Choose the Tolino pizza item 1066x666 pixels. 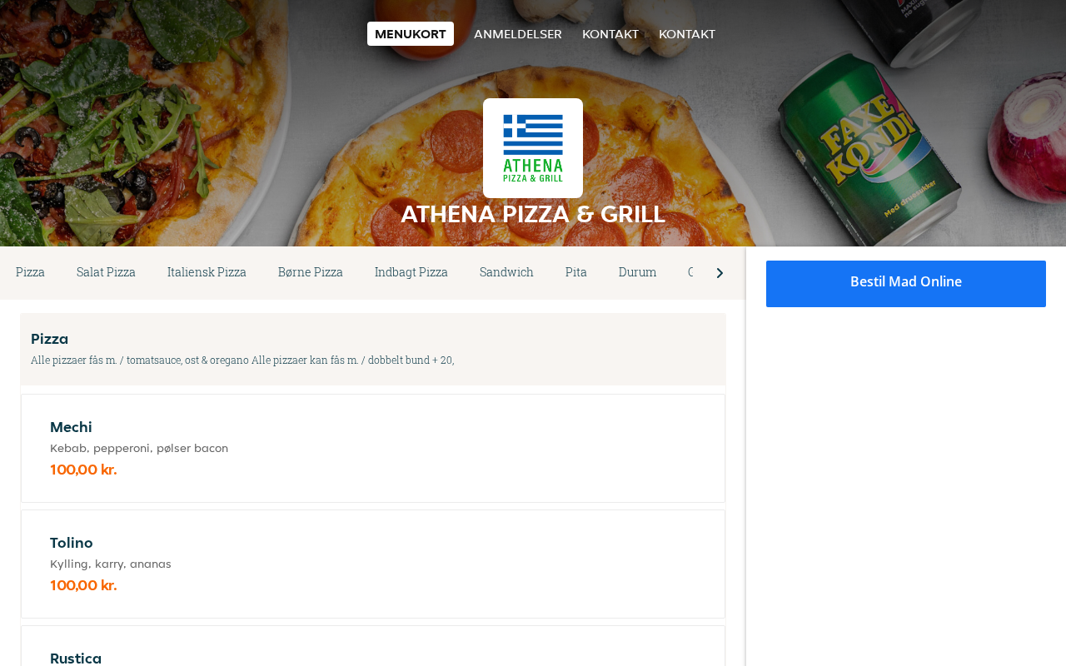[x=373, y=564]
